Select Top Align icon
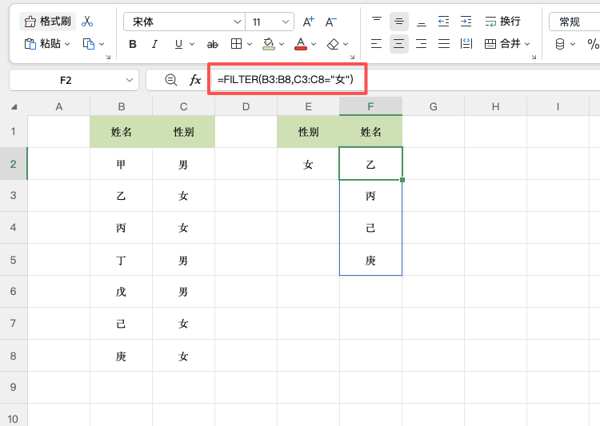Image resolution: width=600 pixels, height=426 pixels. [x=377, y=22]
